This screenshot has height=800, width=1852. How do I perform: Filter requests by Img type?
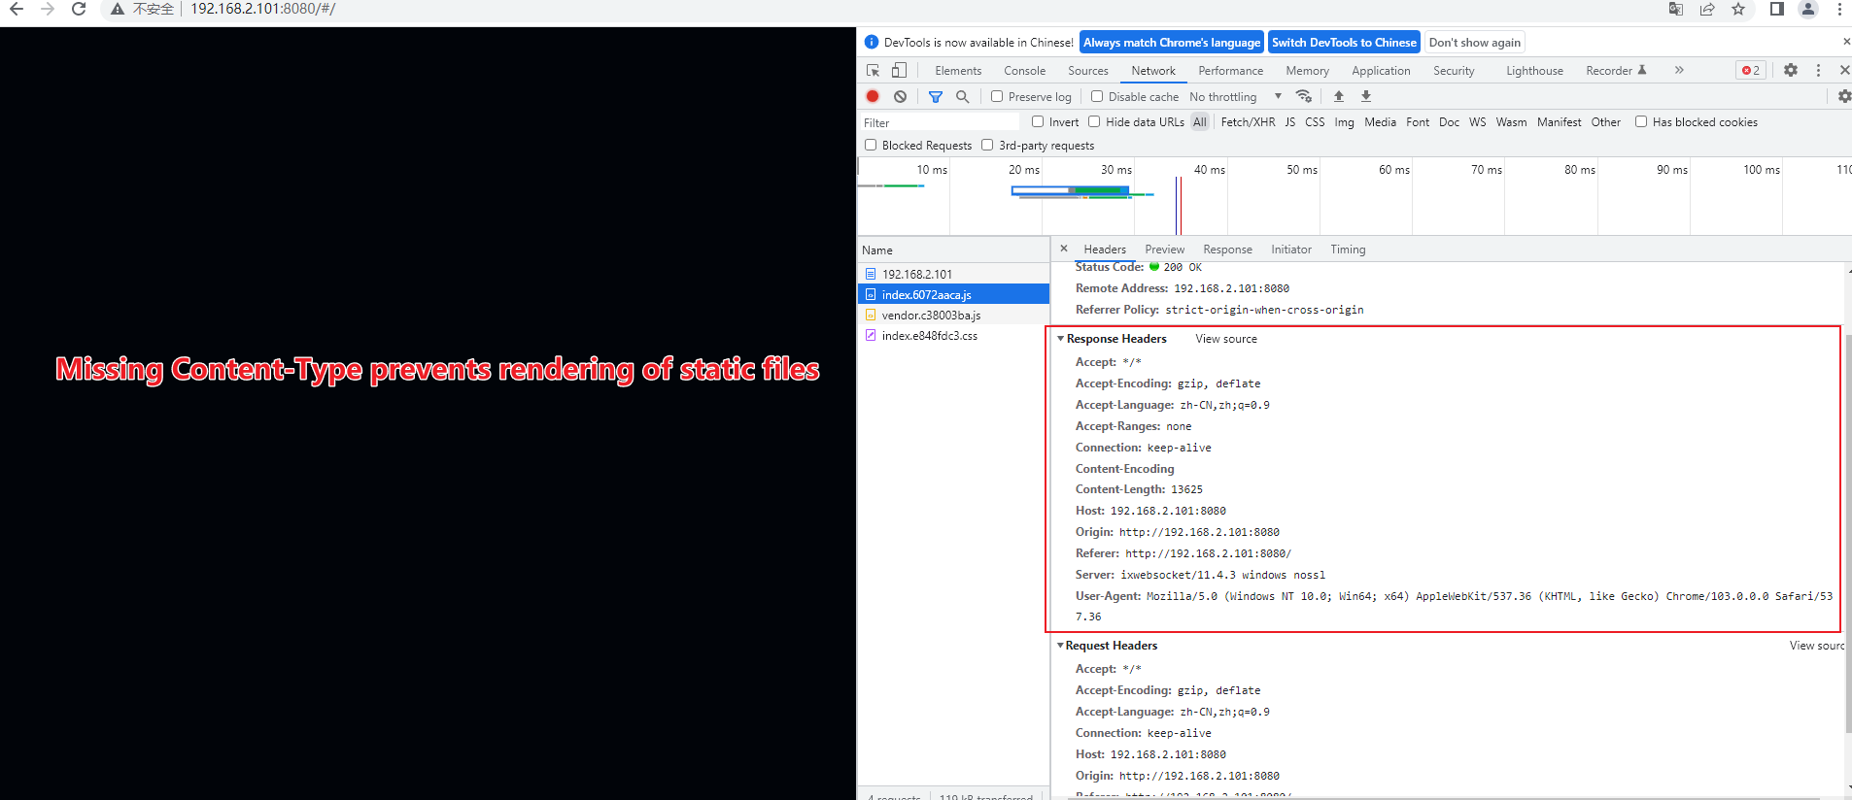[1344, 122]
